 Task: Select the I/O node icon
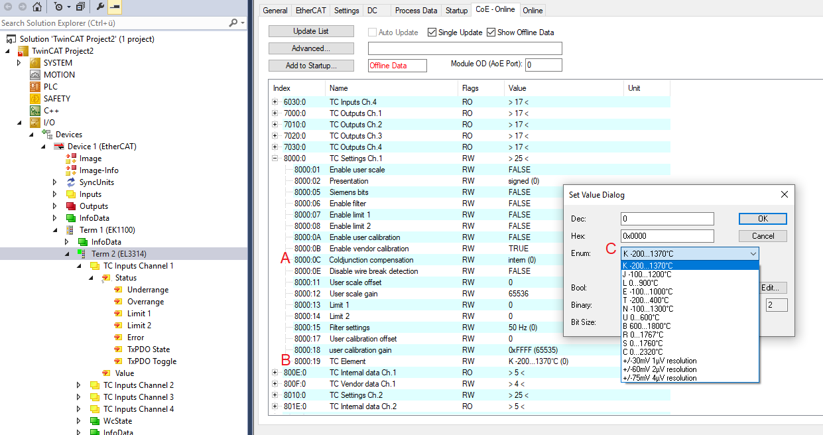coord(35,123)
